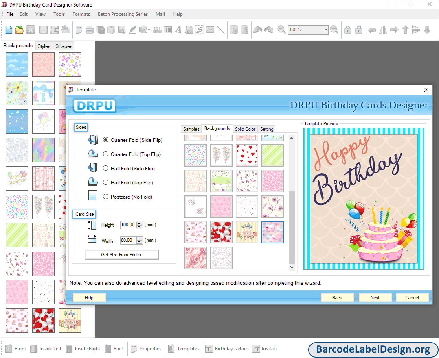Open Batch Processing Series menu
Image resolution: width=439 pixels, height=358 pixels.
[x=123, y=14]
